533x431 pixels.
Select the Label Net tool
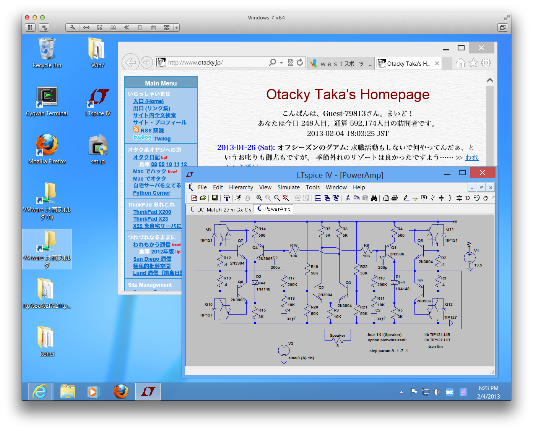tap(424, 198)
